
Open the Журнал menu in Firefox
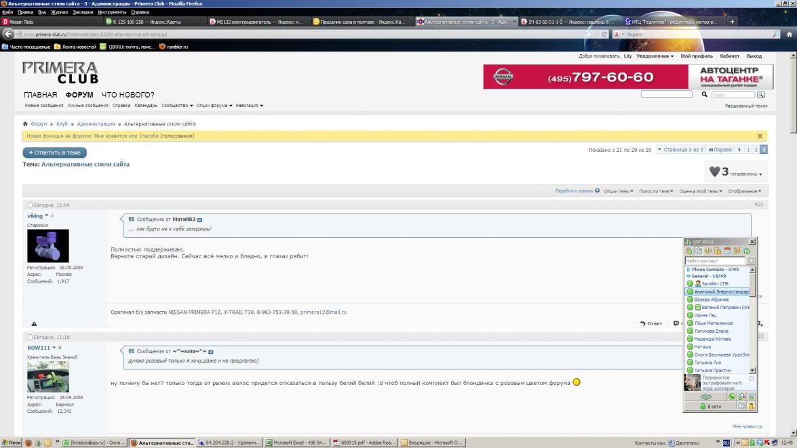click(x=59, y=12)
